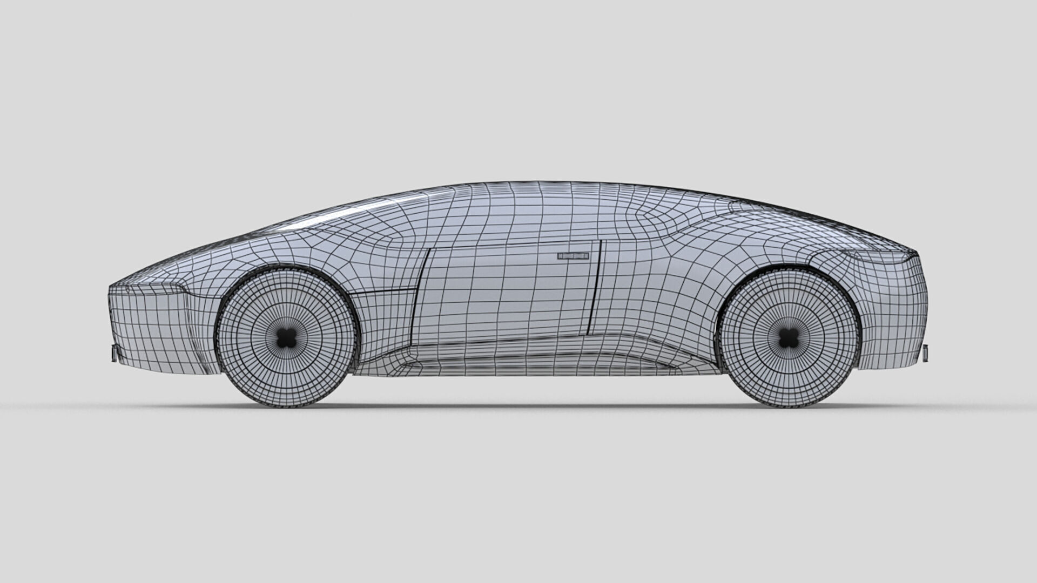Pick the small bracket beside the left wheel
This screenshot has width=1037, height=583.
(114, 353)
